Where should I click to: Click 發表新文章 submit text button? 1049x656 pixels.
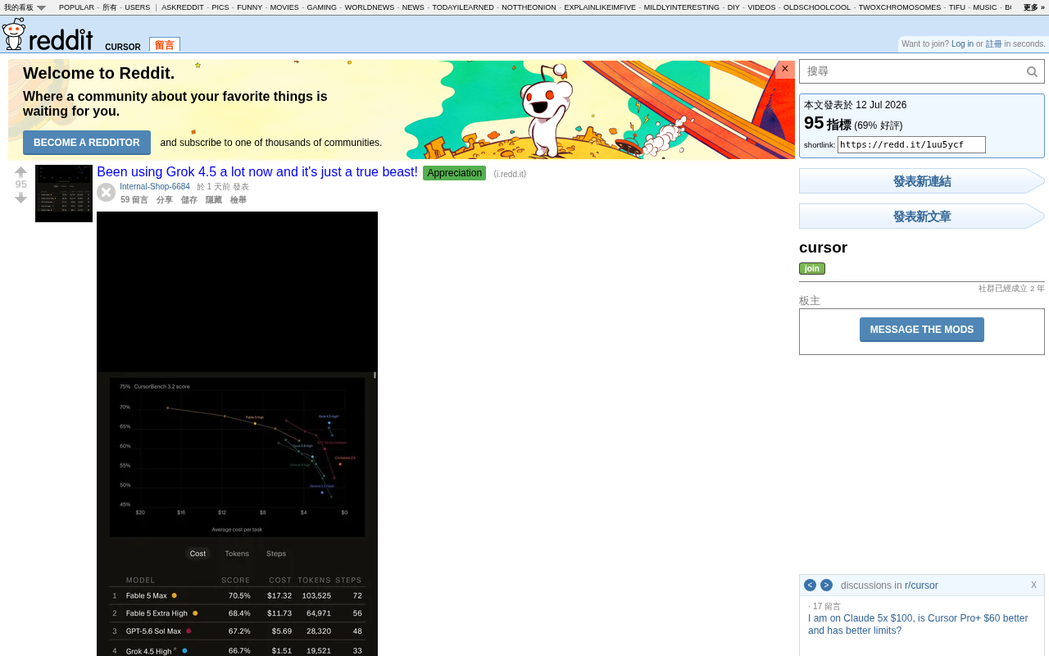pyautogui.click(x=922, y=216)
